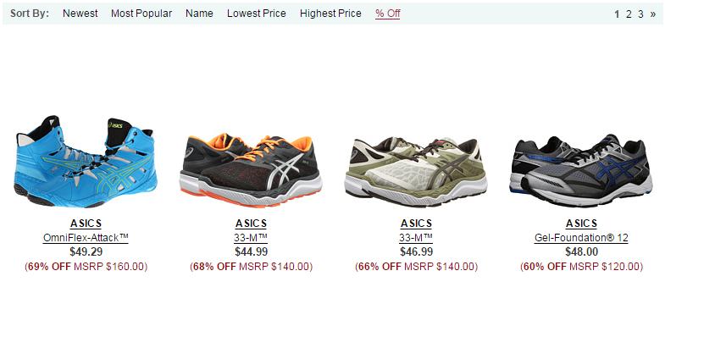Go to page 3 of results
715x359 pixels.
640,14
